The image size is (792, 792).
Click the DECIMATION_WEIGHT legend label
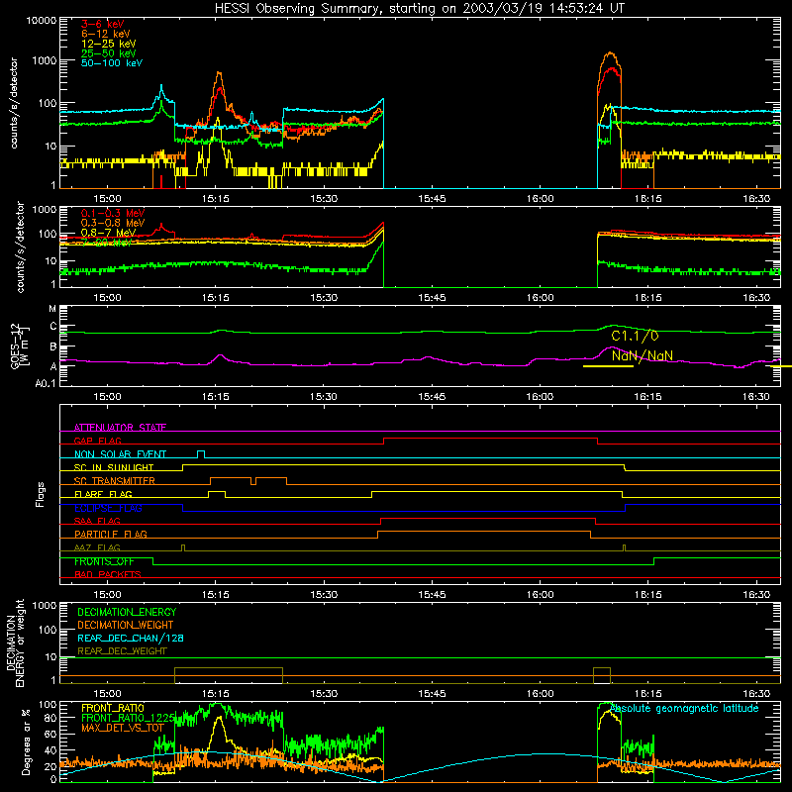point(126,625)
